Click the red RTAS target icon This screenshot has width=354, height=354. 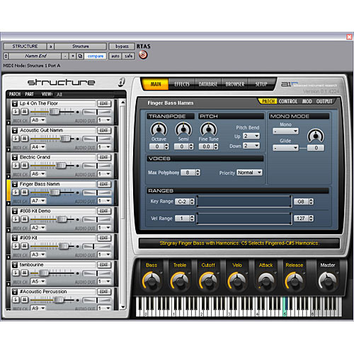point(143,55)
